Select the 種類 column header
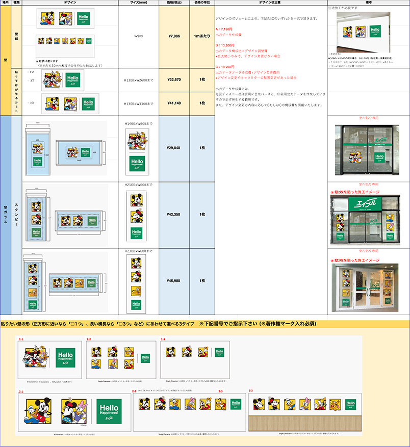Image resolution: width=410 pixels, height=447 pixels. pyautogui.click(x=16, y=3)
